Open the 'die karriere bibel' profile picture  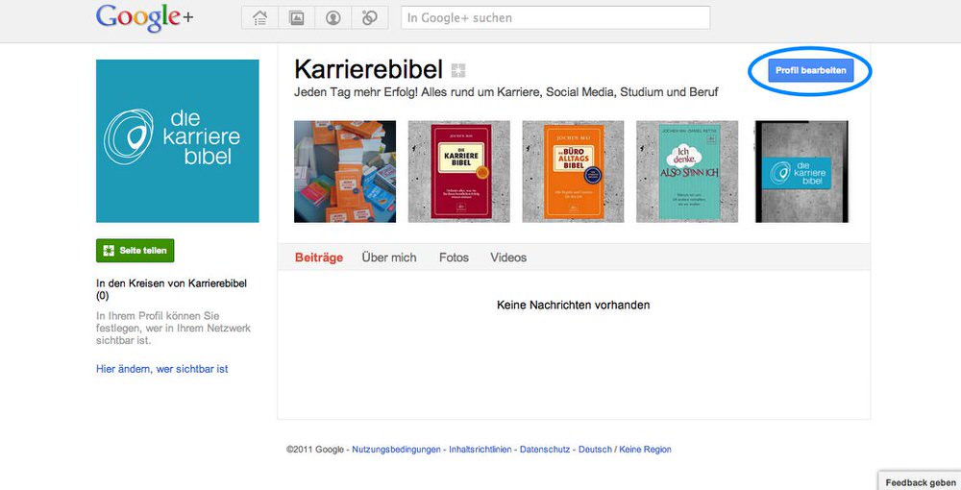pos(177,141)
